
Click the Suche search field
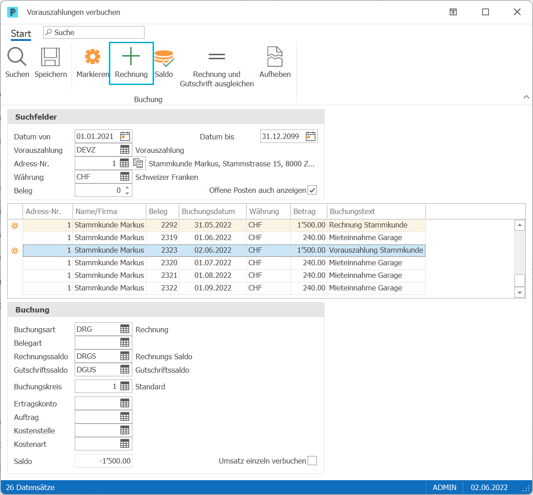point(94,32)
